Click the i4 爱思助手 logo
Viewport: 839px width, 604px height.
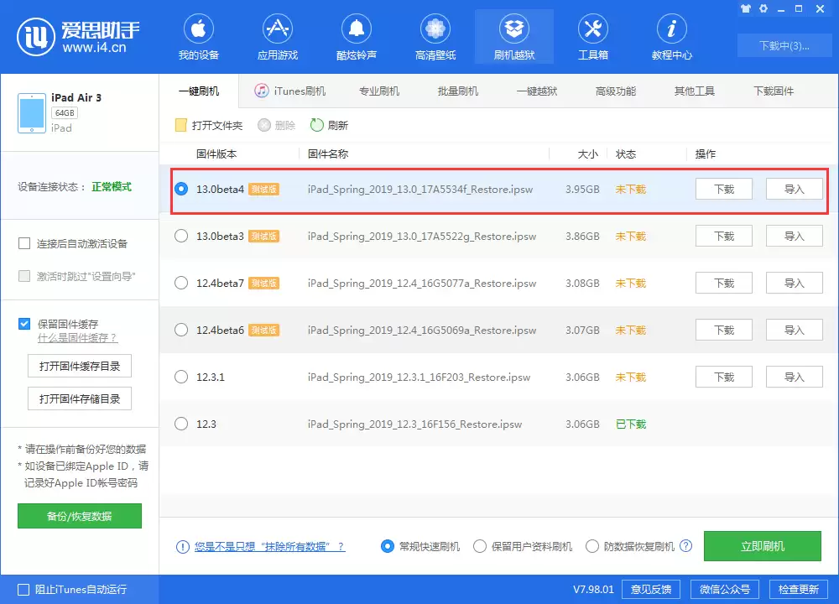pos(78,37)
